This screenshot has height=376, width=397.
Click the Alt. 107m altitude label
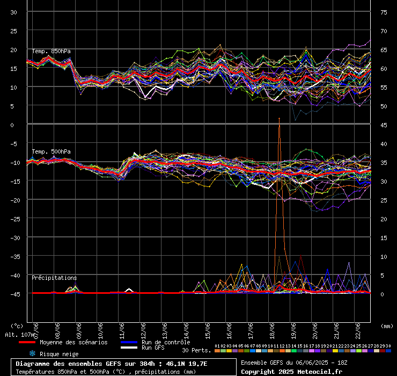pyautogui.click(x=20, y=335)
